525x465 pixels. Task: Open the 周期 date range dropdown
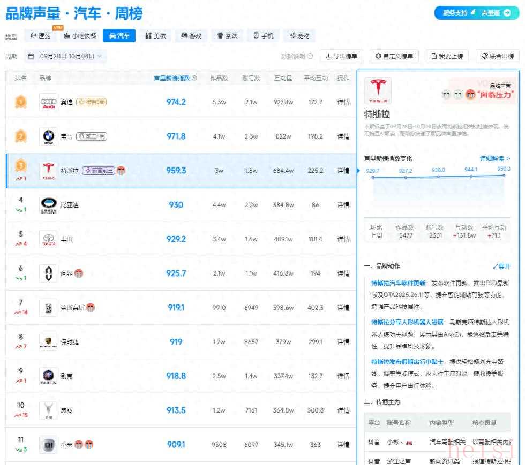pos(67,56)
